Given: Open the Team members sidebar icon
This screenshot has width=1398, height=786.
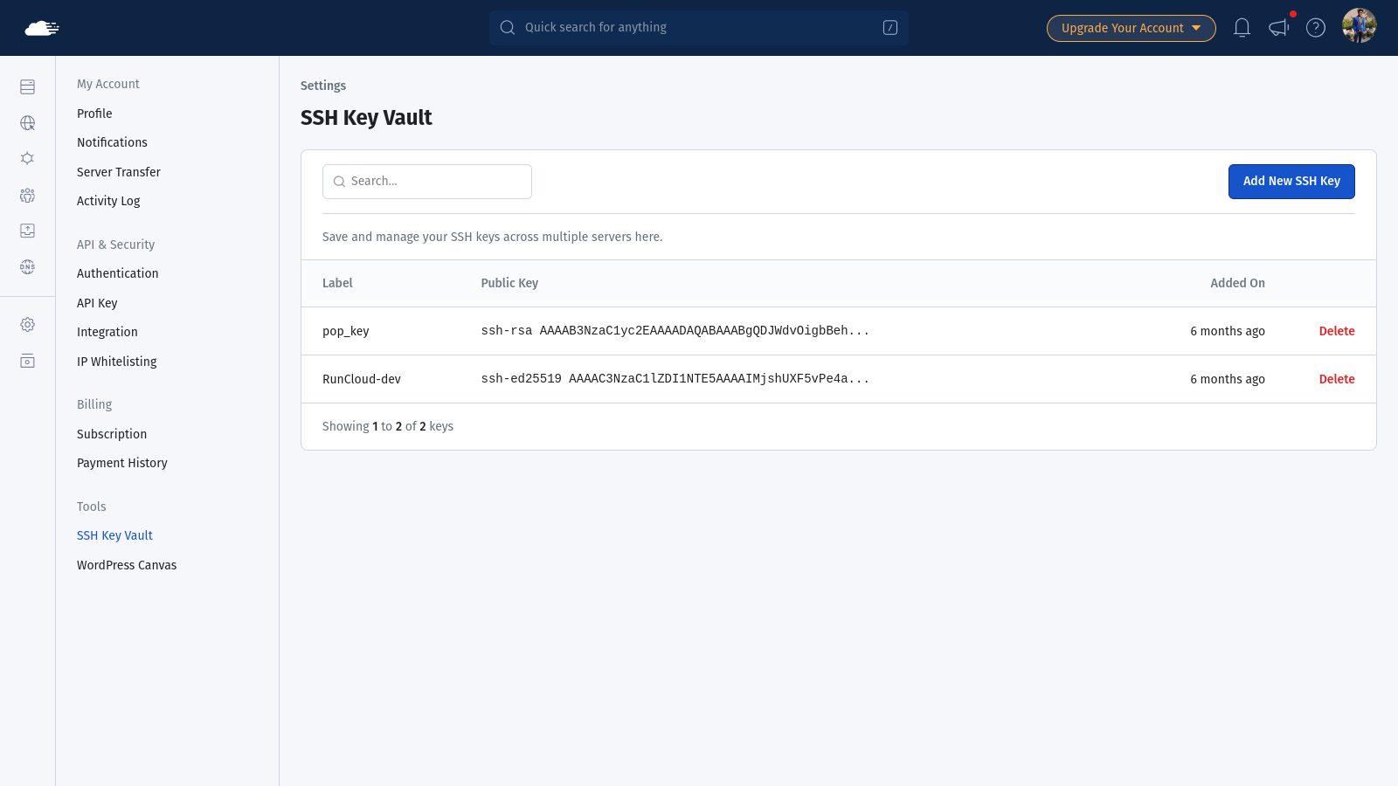Looking at the screenshot, I should 28,195.
